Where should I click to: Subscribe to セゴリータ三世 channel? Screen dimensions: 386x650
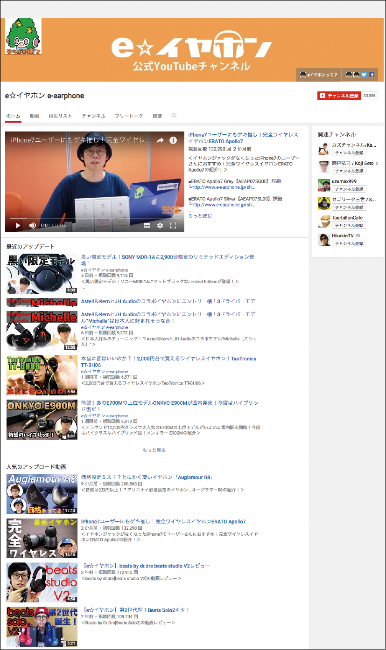(x=349, y=207)
